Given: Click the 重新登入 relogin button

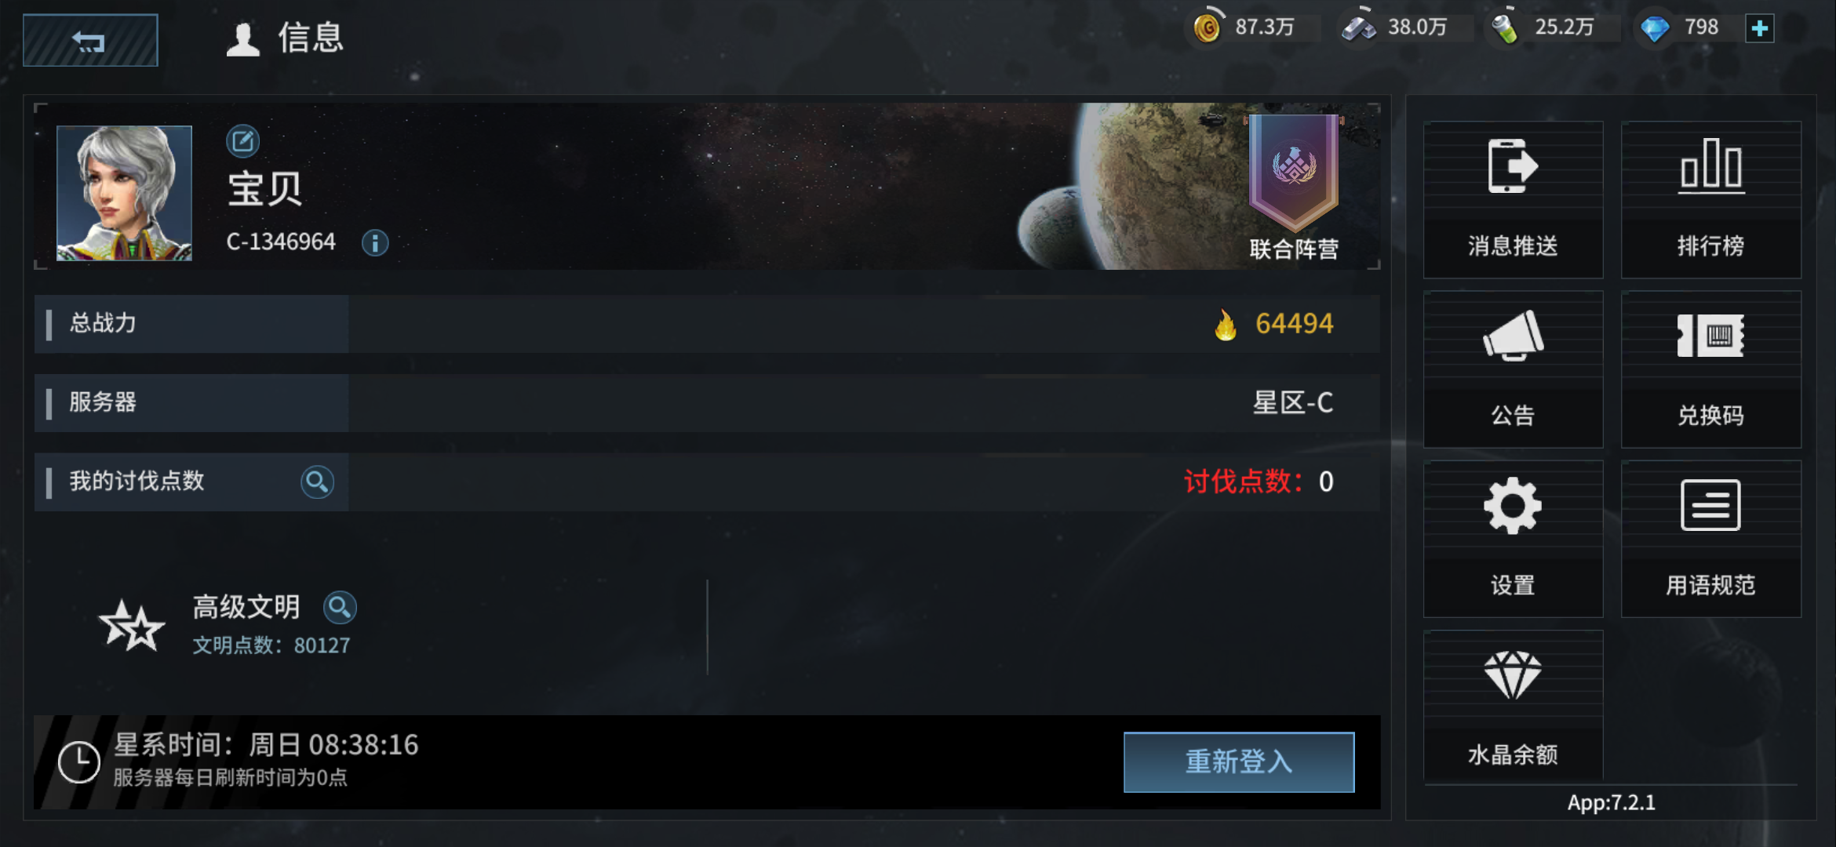Looking at the screenshot, I should click(1239, 762).
